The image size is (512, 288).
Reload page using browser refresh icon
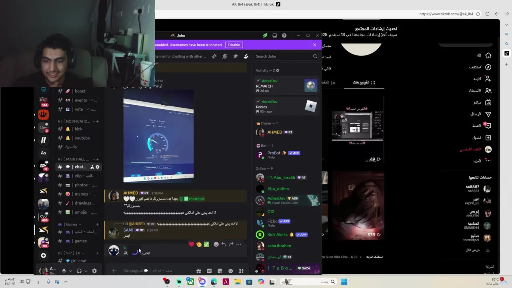[x=487, y=14]
